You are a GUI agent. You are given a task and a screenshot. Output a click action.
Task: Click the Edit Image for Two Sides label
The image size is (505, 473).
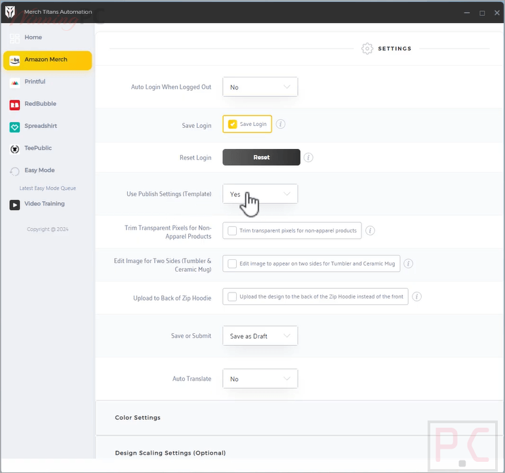coord(163,265)
